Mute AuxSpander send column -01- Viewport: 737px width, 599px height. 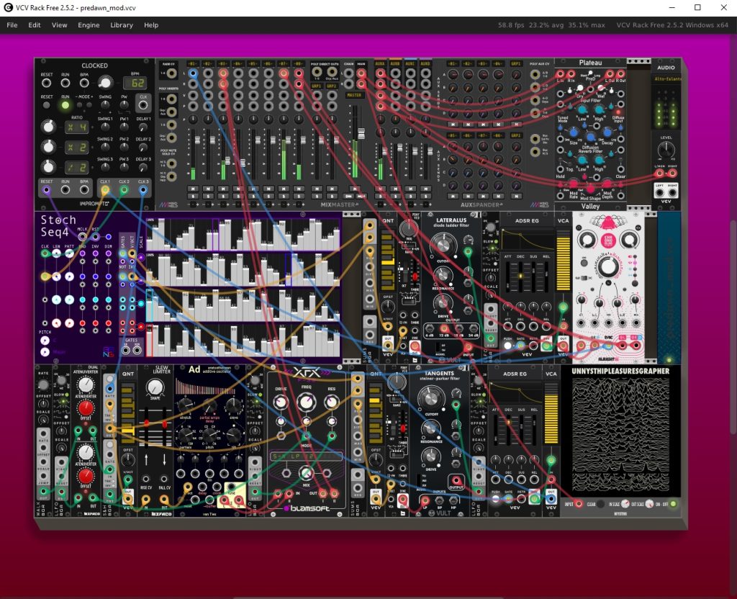(x=453, y=125)
